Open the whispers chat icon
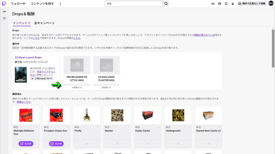The image size is (275, 154). [x=226, y=4]
